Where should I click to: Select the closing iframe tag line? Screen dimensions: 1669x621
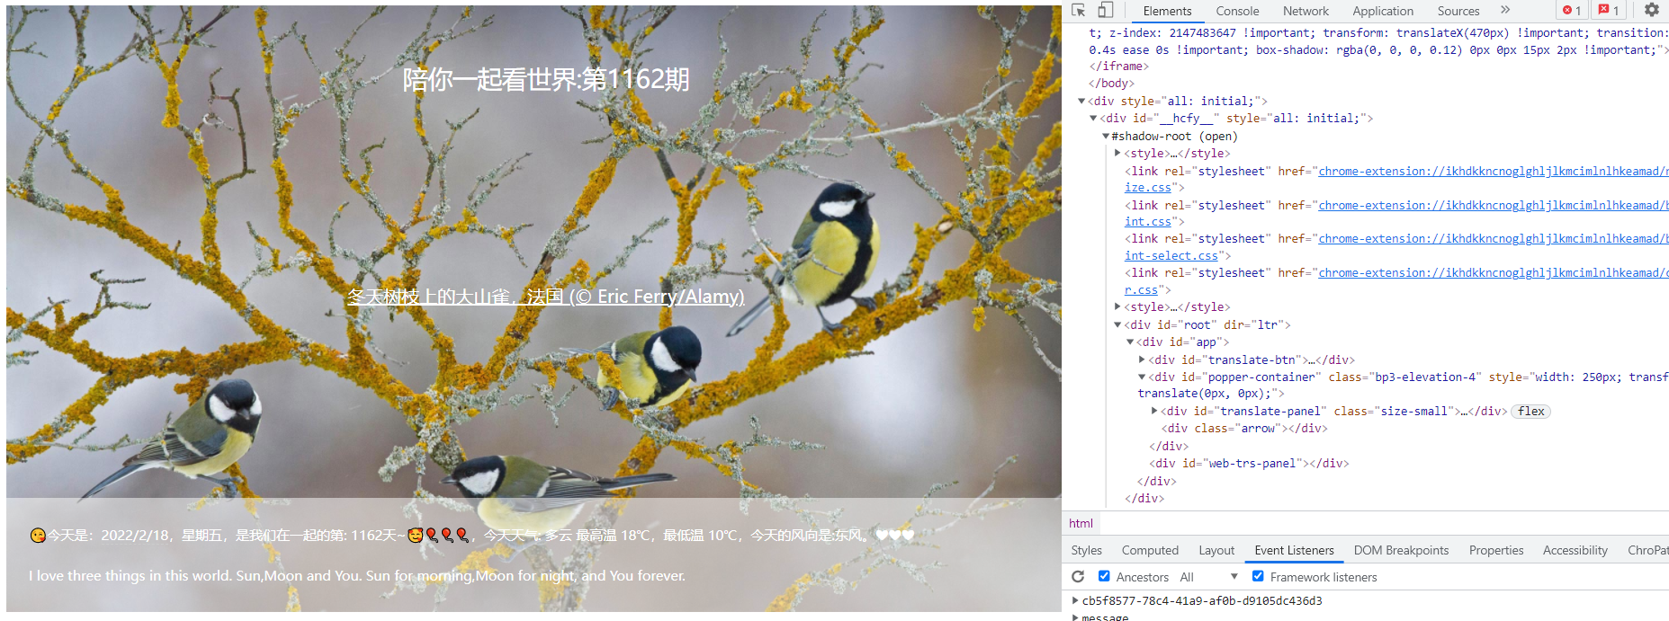click(1118, 67)
